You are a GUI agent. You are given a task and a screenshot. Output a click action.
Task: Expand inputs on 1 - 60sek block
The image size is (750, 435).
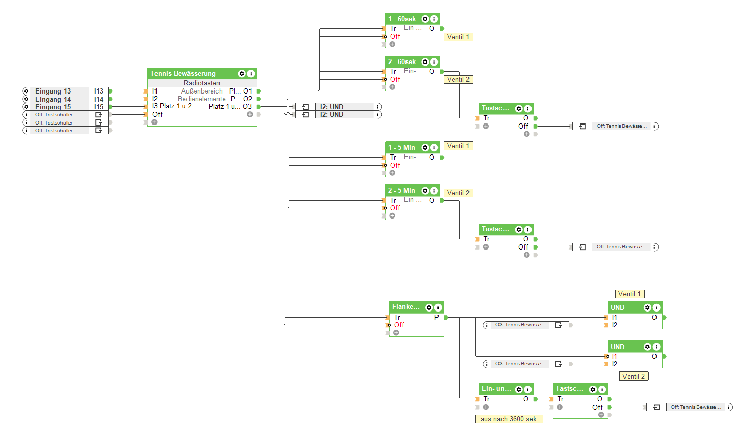[392, 44]
